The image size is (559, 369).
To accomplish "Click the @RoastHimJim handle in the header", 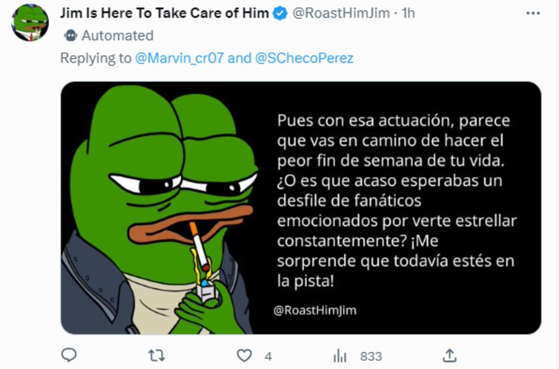I will (341, 13).
